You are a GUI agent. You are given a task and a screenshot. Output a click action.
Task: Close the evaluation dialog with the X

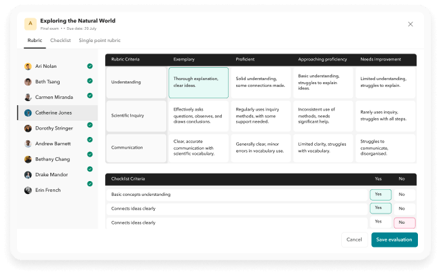pyautogui.click(x=410, y=24)
